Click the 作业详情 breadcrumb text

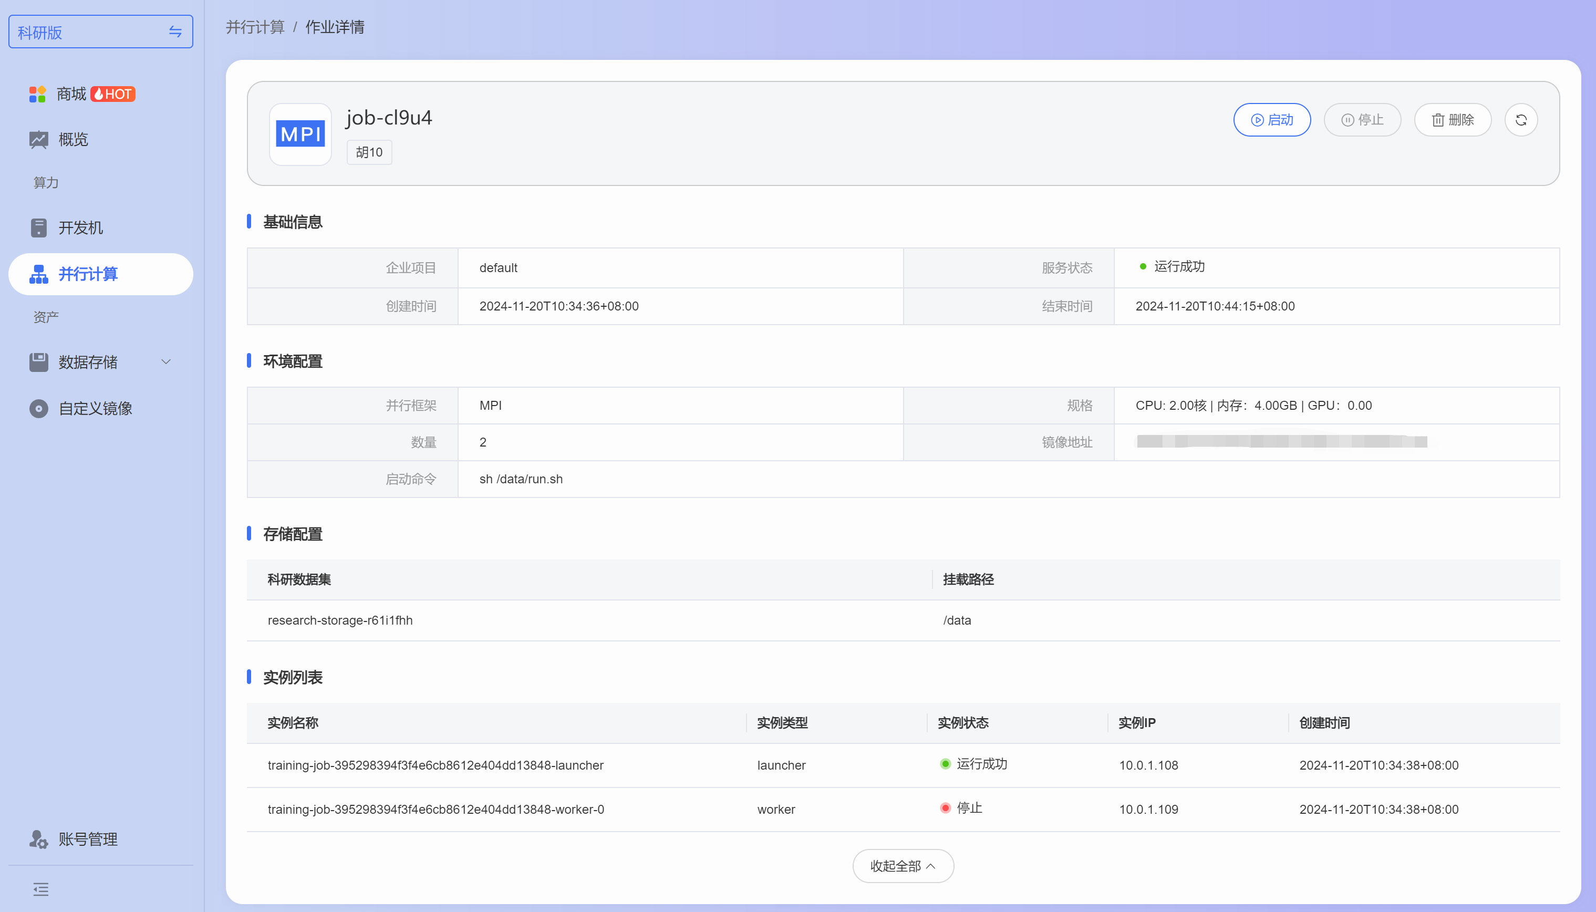(335, 27)
